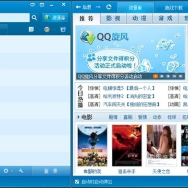Click the wrench tools icon
The width and height of the screenshot is (188, 188).
coord(21,171)
